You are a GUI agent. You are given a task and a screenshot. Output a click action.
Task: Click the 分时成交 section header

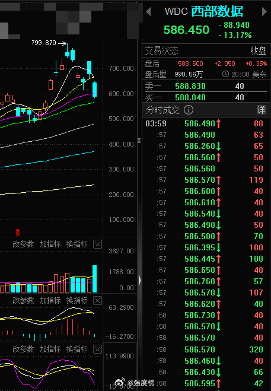162,110
